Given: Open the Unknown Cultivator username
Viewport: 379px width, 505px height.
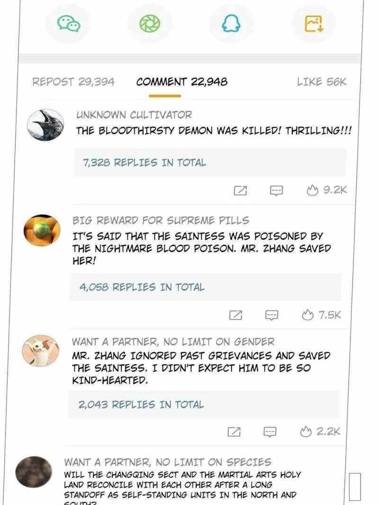Looking at the screenshot, I should click(134, 115).
